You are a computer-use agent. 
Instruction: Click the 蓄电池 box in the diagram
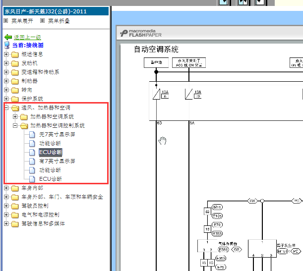(x=156, y=62)
